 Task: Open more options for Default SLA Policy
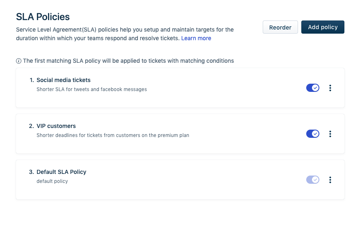[330, 180]
